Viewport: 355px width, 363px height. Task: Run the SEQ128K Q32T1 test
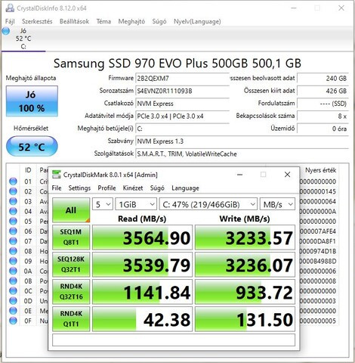71,265
